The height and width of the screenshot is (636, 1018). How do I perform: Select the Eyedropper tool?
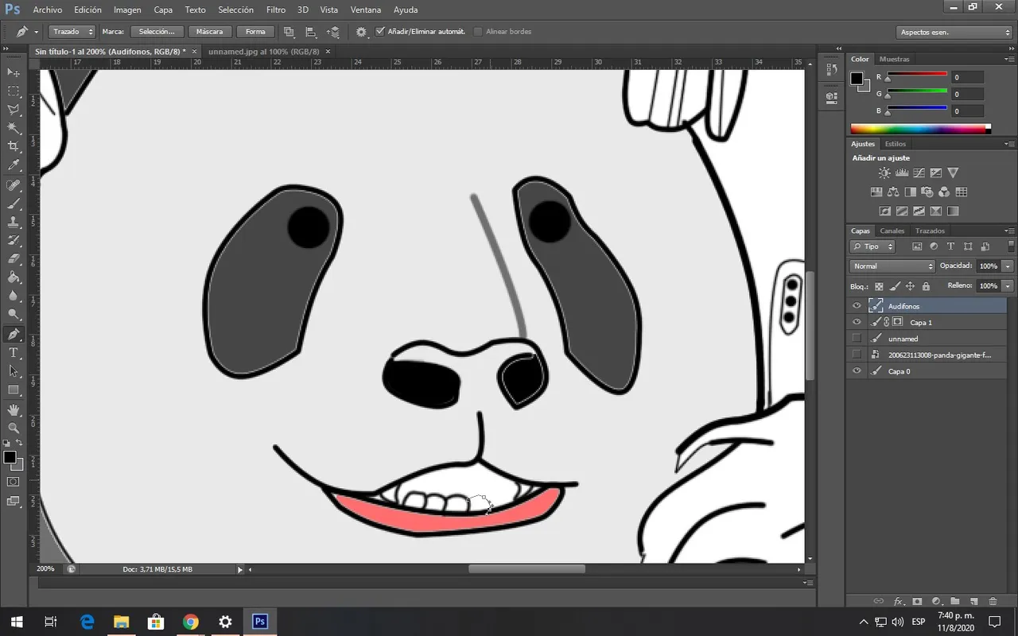click(14, 165)
